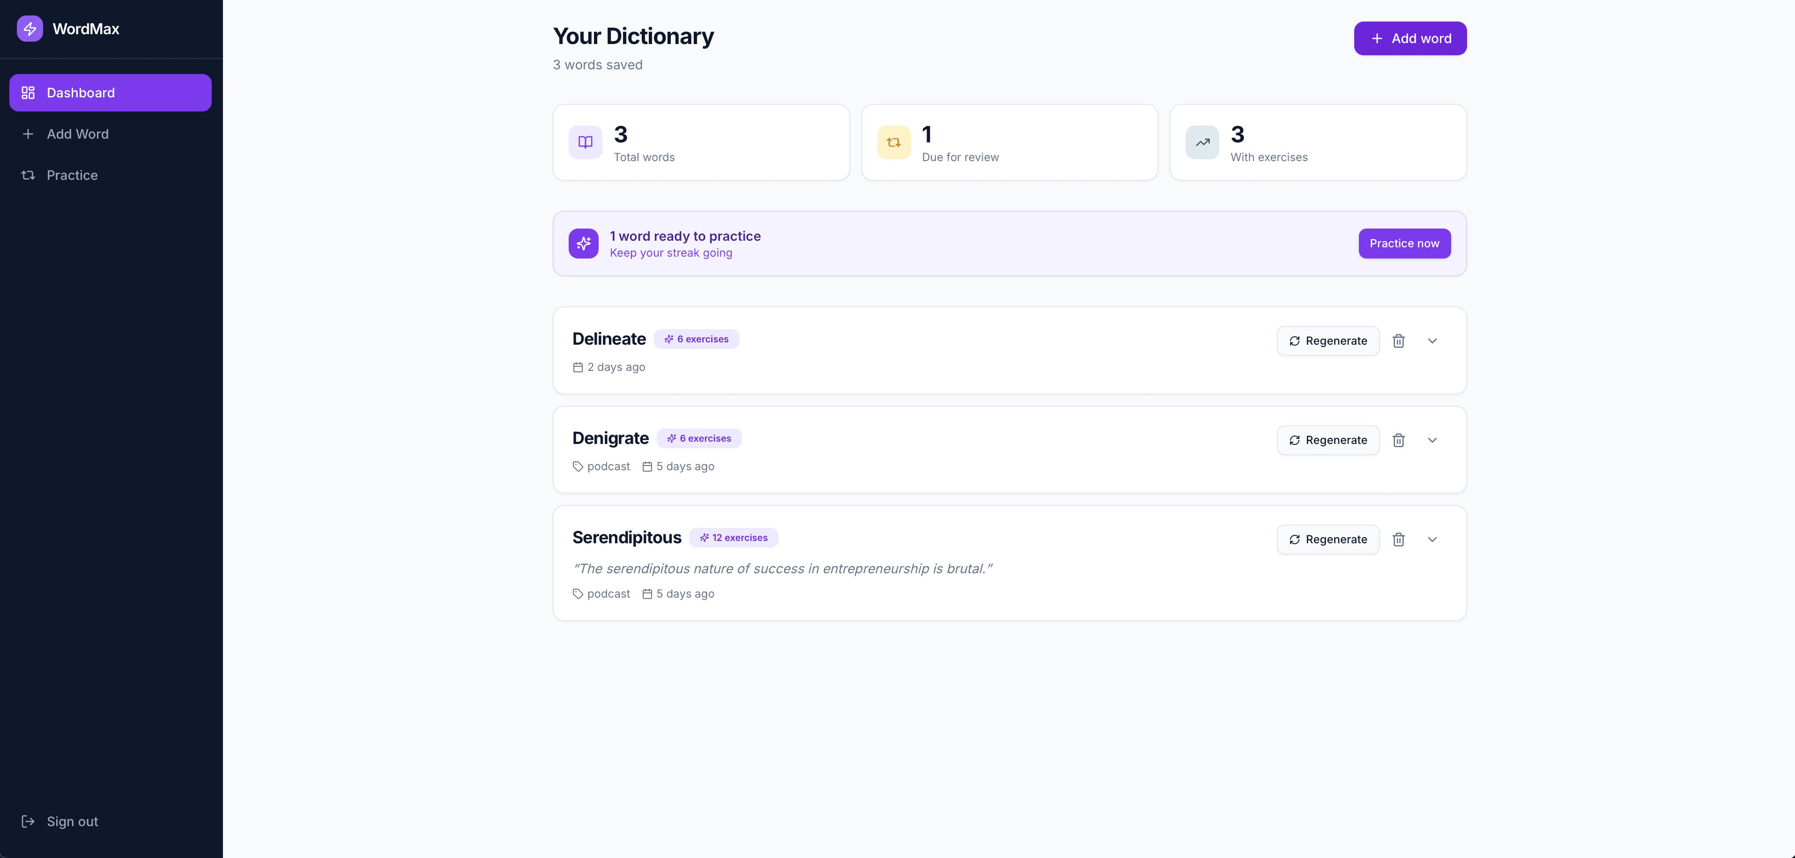Click the delete trash icon for Delineate
Screen dimensions: 1795x858
pos(1399,341)
